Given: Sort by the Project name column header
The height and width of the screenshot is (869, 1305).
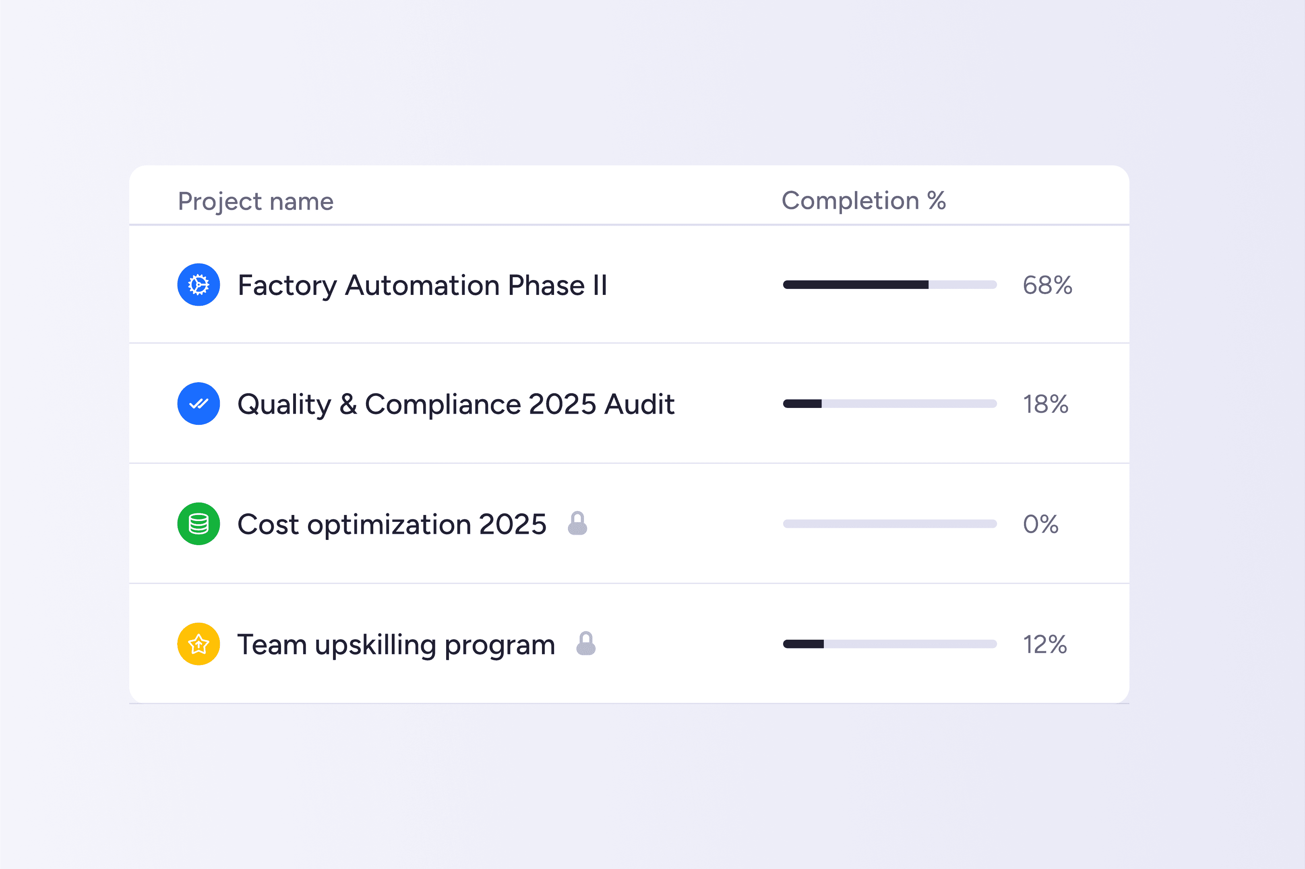Looking at the screenshot, I should pyautogui.click(x=256, y=201).
